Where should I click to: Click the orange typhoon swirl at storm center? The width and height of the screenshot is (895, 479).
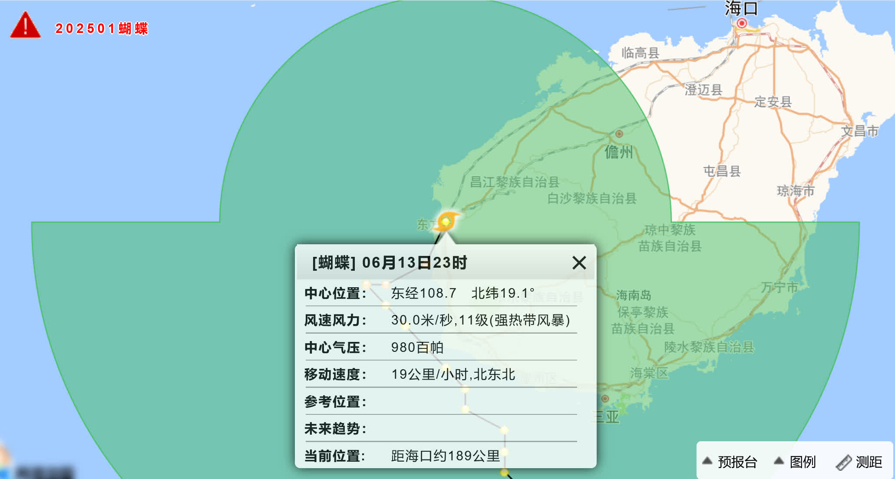(x=446, y=221)
